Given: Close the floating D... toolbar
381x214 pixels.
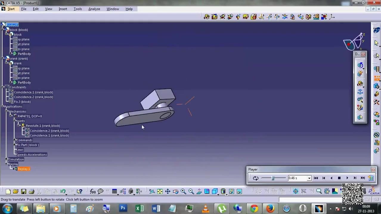Looking at the screenshot, I should point(363,54).
